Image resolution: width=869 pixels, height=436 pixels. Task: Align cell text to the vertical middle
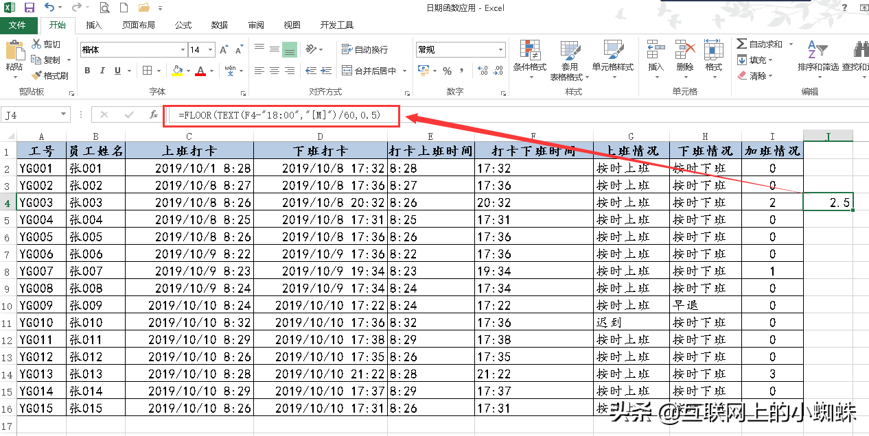click(275, 49)
